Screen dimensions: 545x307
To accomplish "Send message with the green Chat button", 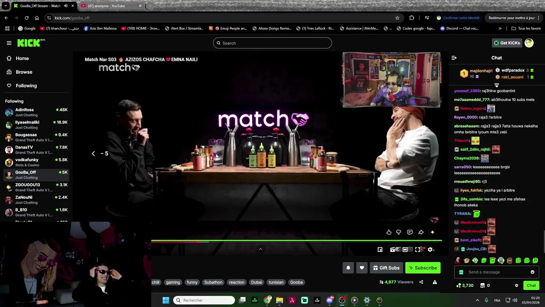I will [531, 285].
